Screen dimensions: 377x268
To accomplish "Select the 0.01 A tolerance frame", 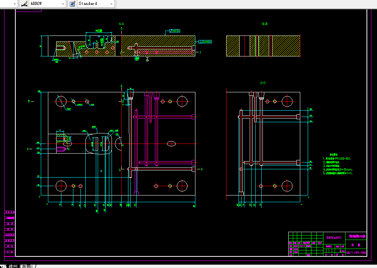I will tap(174, 31).
